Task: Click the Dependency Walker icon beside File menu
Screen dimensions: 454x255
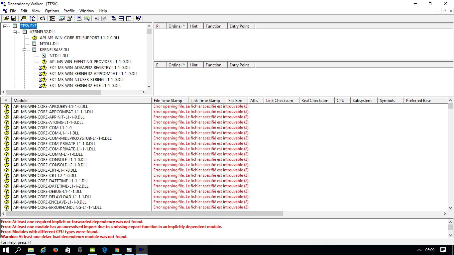Action: pos(5,11)
